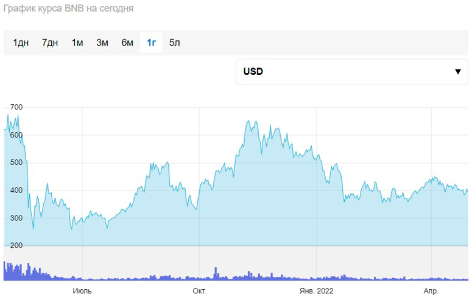Select the 1дн time range tab
Viewport: 472px width, 297px height.
pos(21,43)
